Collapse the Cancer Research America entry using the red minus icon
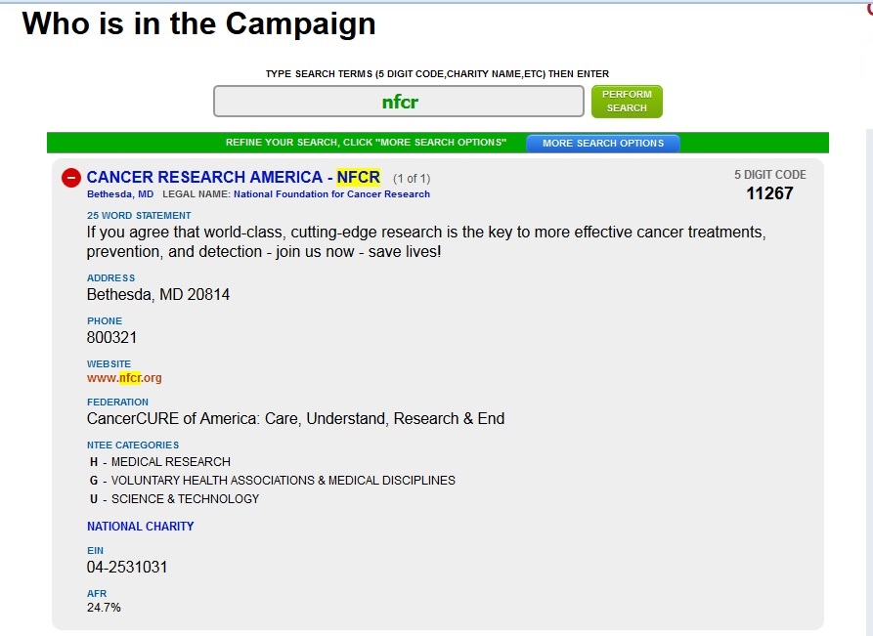 (70, 178)
